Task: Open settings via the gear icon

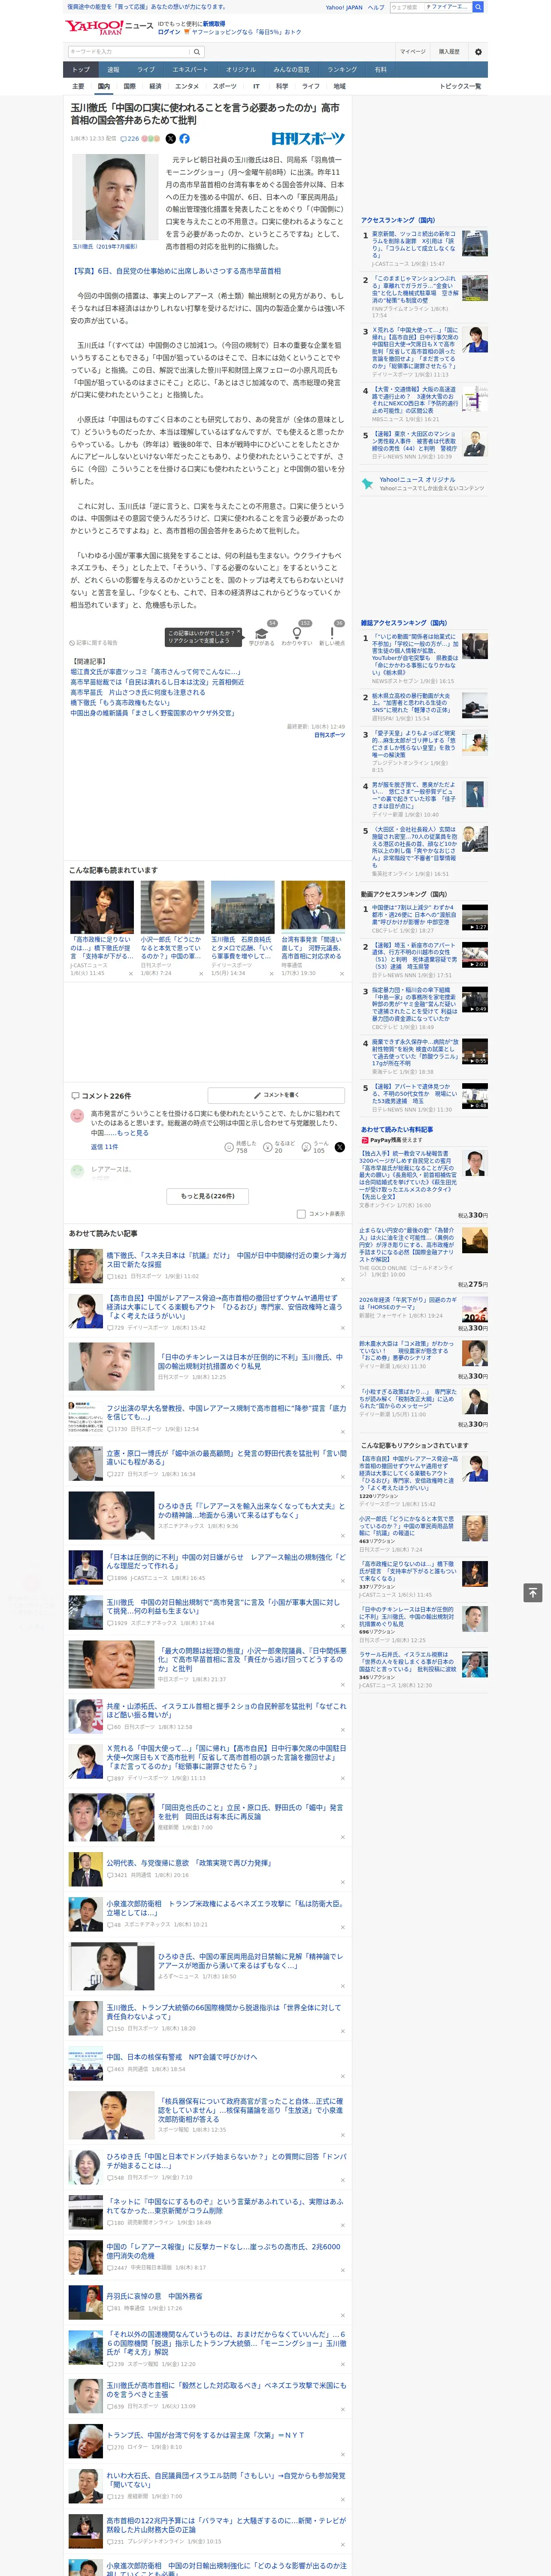Action: (x=478, y=52)
